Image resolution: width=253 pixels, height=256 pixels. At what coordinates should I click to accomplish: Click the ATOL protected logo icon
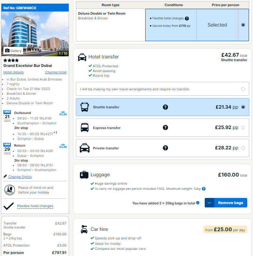10,190
